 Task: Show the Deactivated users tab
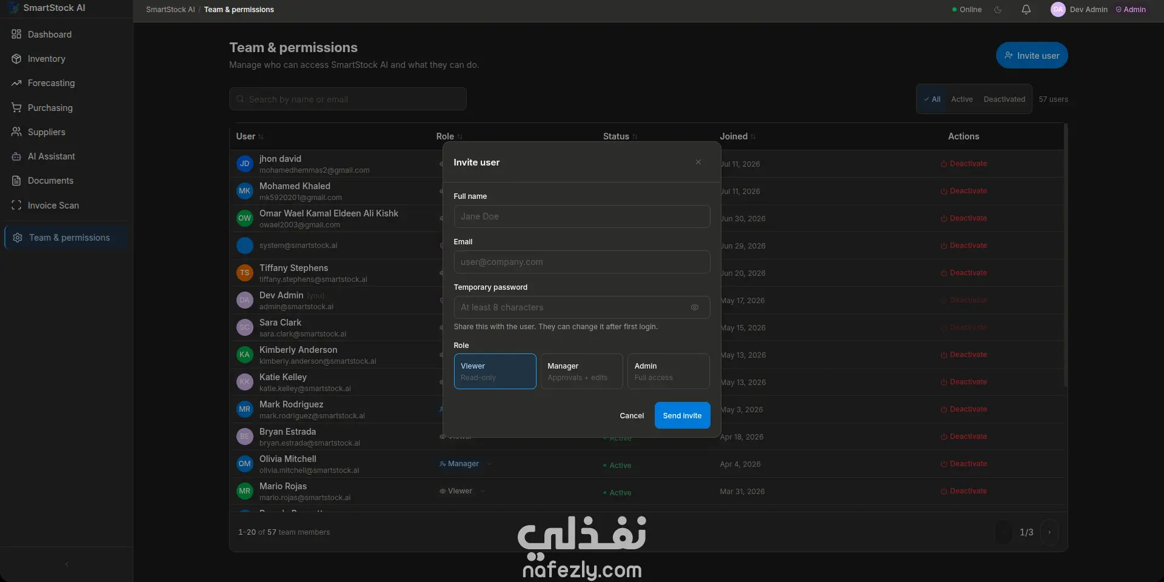tap(1005, 99)
